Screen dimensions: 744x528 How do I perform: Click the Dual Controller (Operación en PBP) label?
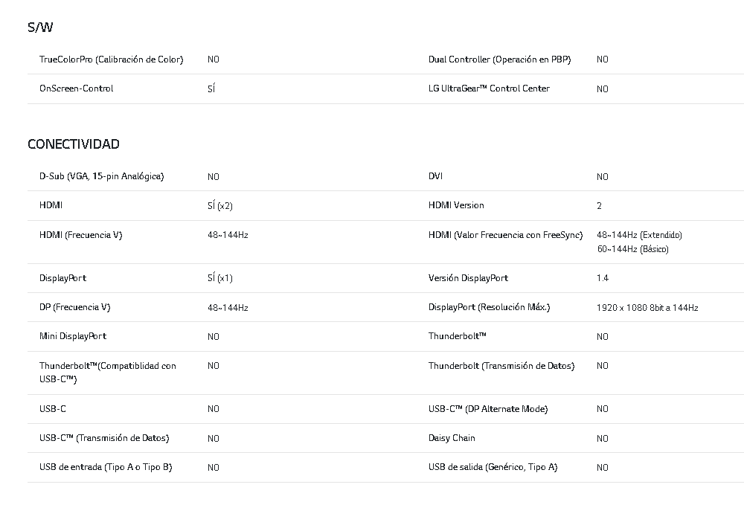pos(499,59)
